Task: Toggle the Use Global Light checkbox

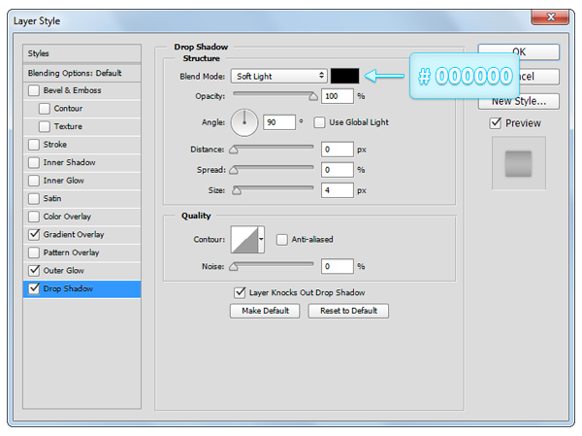Action: click(x=320, y=122)
